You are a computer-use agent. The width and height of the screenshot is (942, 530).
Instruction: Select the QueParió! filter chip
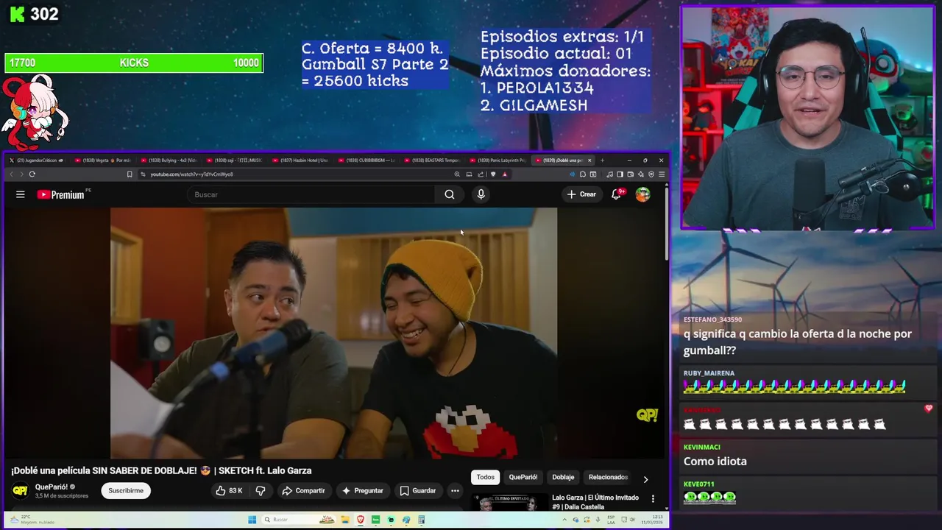pos(523,477)
